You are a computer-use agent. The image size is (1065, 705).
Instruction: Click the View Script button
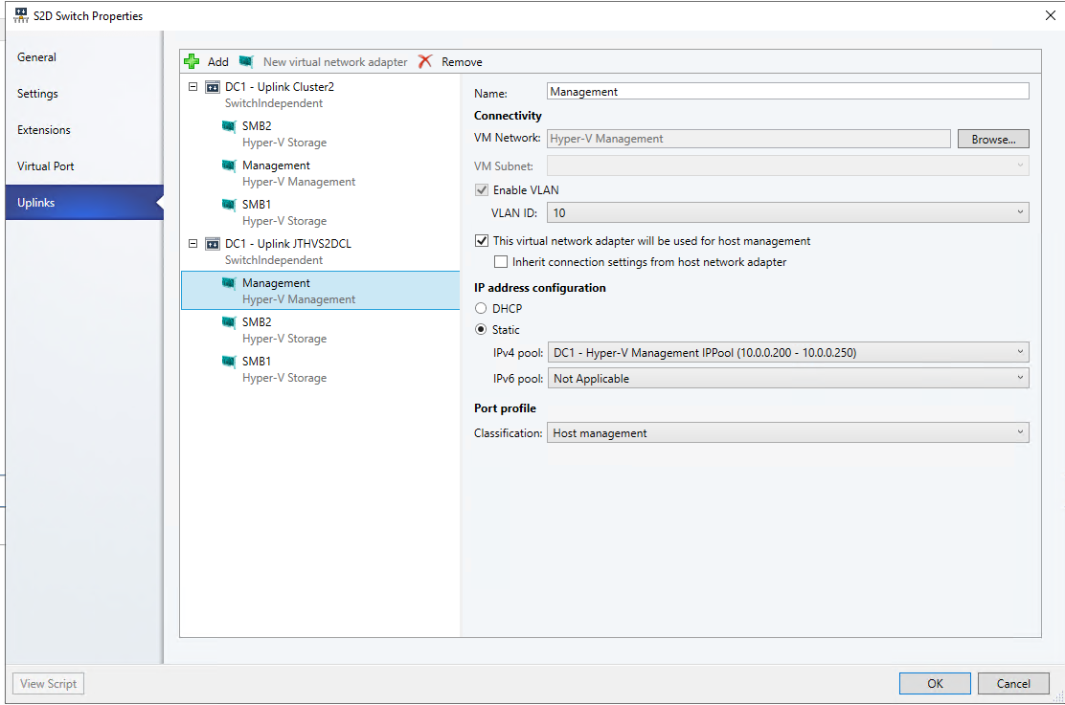coord(47,683)
